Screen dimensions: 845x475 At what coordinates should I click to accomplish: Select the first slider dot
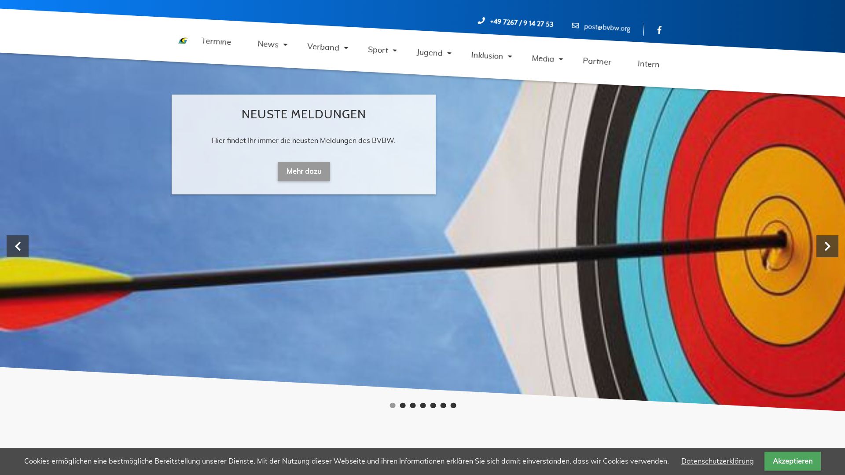(x=393, y=406)
